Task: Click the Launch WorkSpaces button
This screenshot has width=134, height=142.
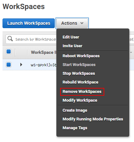Action: click(28, 23)
